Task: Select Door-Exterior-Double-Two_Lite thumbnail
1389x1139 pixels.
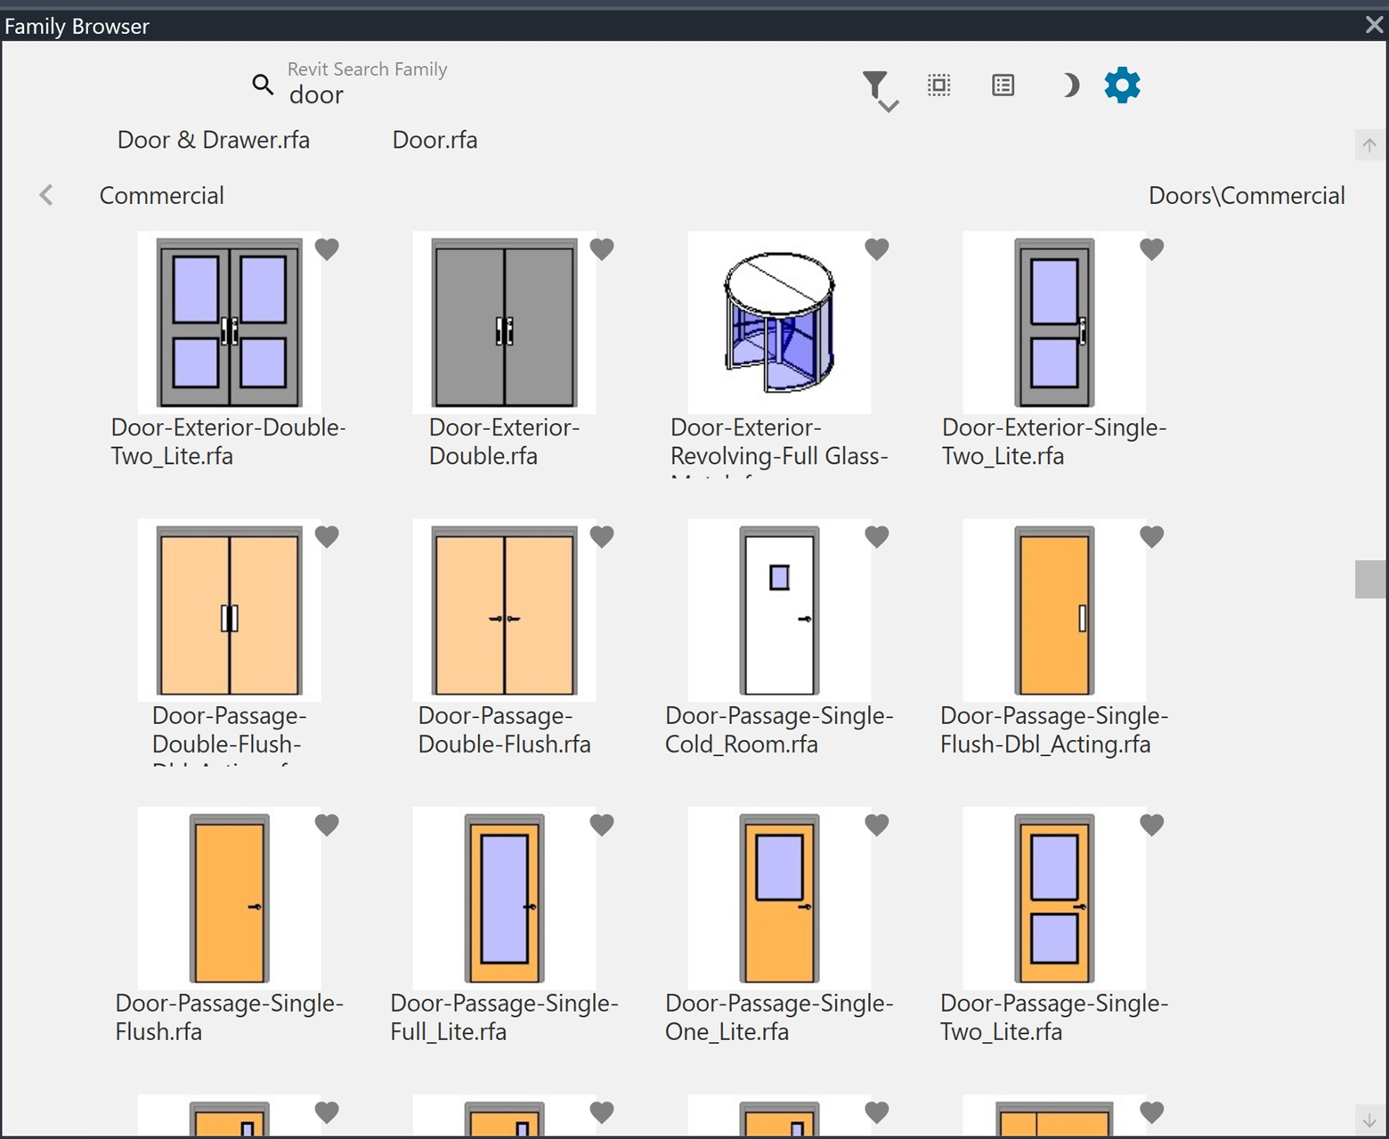Action: (230, 322)
